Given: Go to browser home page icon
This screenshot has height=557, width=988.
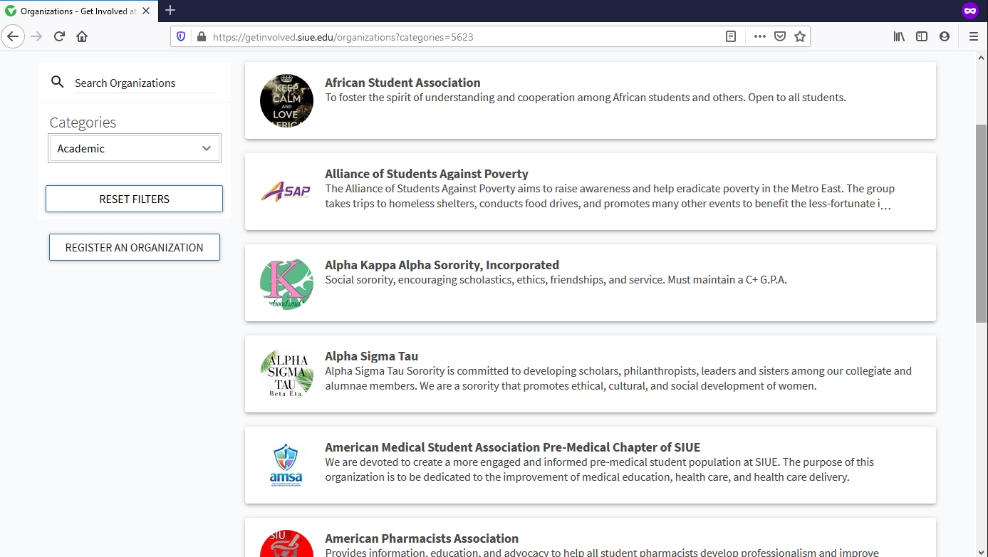Looking at the screenshot, I should [82, 36].
